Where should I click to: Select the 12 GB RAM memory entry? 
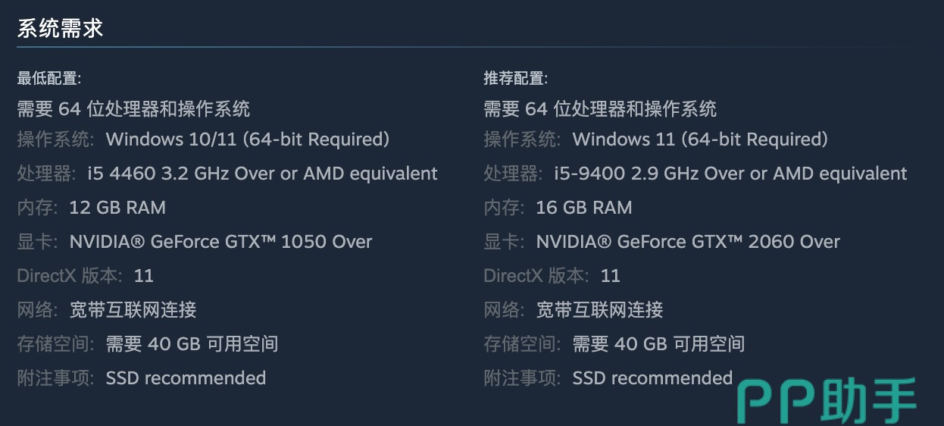pyautogui.click(x=117, y=208)
